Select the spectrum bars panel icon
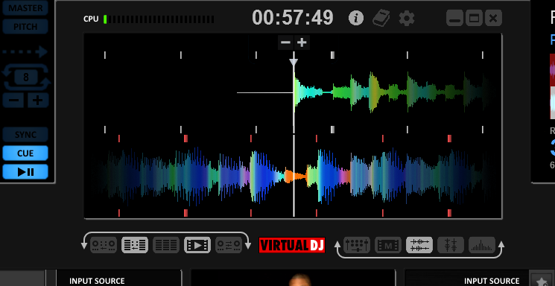This screenshot has width=555, height=286. coord(482,245)
